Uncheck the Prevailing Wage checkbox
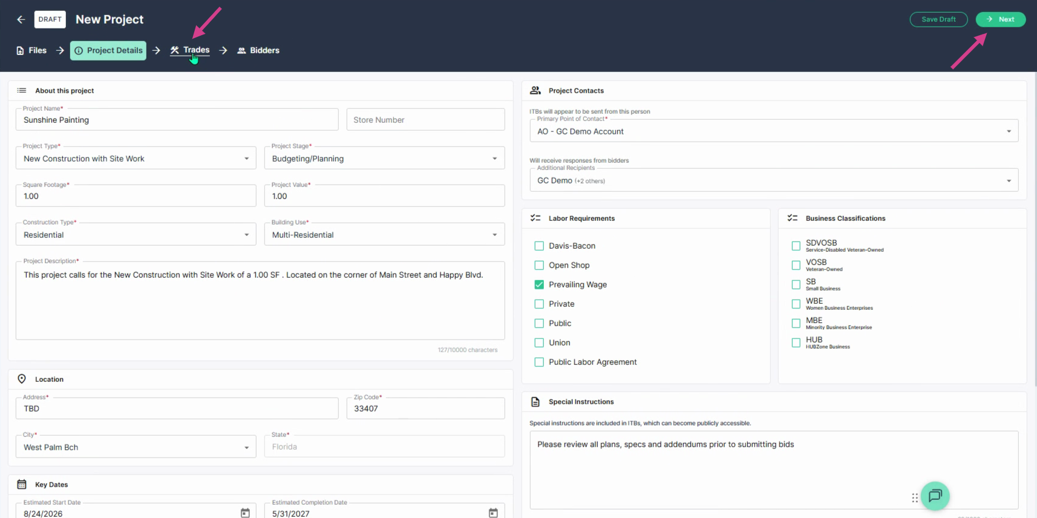This screenshot has height=518, width=1037. click(539, 285)
